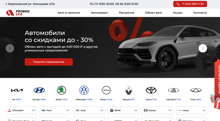The width and height of the screenshot is (220, 121).
Task: Open the Mitsubishi brand tile
Action: 21,110
